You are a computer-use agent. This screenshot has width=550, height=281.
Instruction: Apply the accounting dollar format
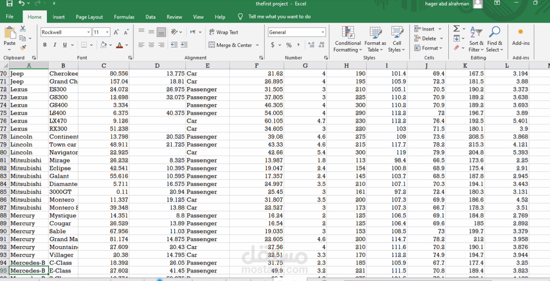(x=273, y=45)
